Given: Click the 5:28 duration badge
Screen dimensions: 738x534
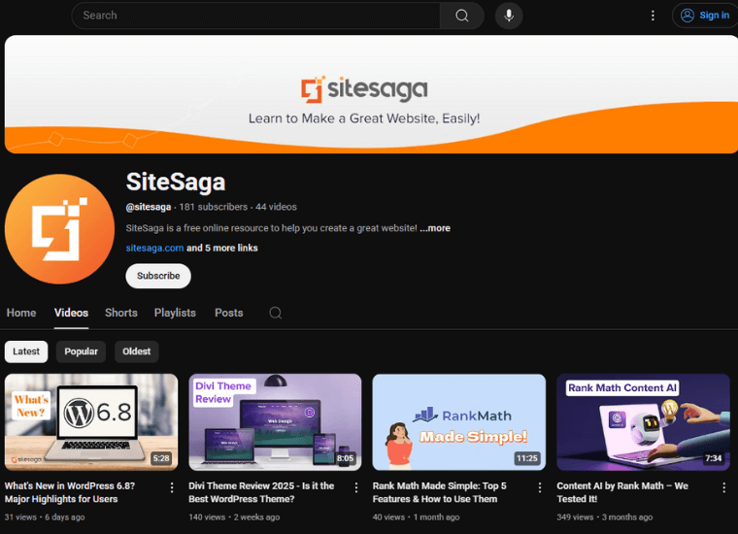Looking at the screenshot, I should pyautogui.click(x=161, y=458).
